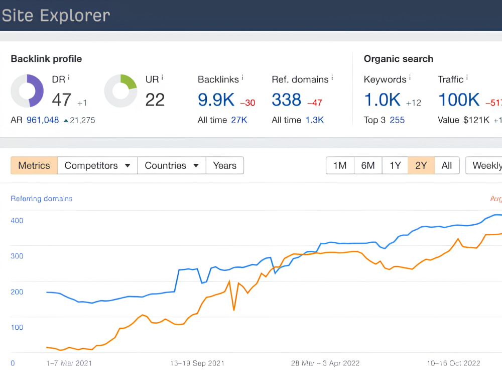Click the Site Explorer header title

56,16
